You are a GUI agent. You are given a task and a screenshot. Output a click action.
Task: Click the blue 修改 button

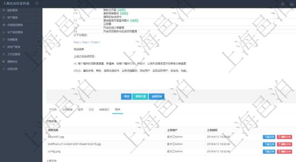click(x=126, y=97)
